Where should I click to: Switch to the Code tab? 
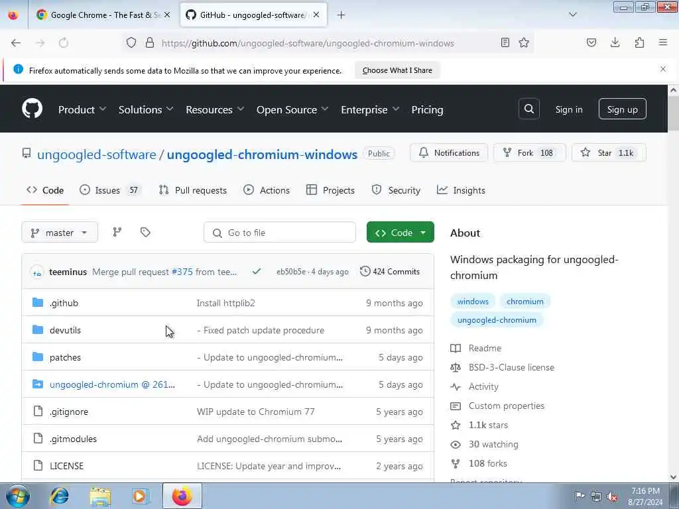coord(45,190)
